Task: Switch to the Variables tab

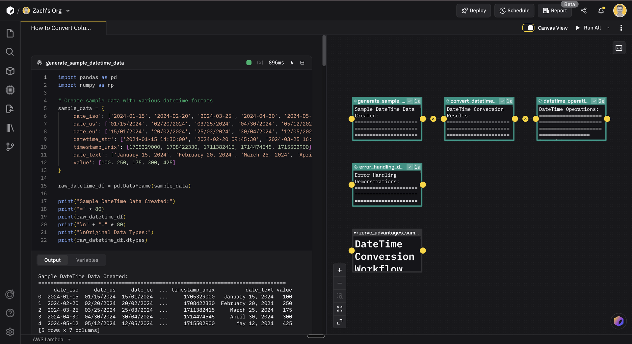Action: [x=87, y=260]
